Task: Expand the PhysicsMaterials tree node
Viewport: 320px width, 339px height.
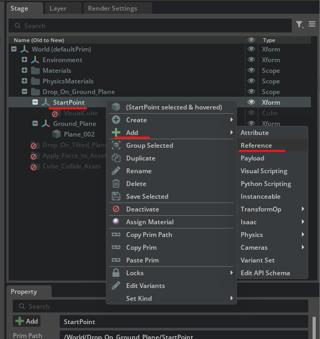Action: [24, 81]
